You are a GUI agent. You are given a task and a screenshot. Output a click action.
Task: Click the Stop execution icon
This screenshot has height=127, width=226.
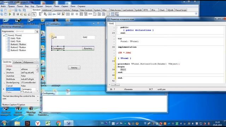[x=18, y=14]
